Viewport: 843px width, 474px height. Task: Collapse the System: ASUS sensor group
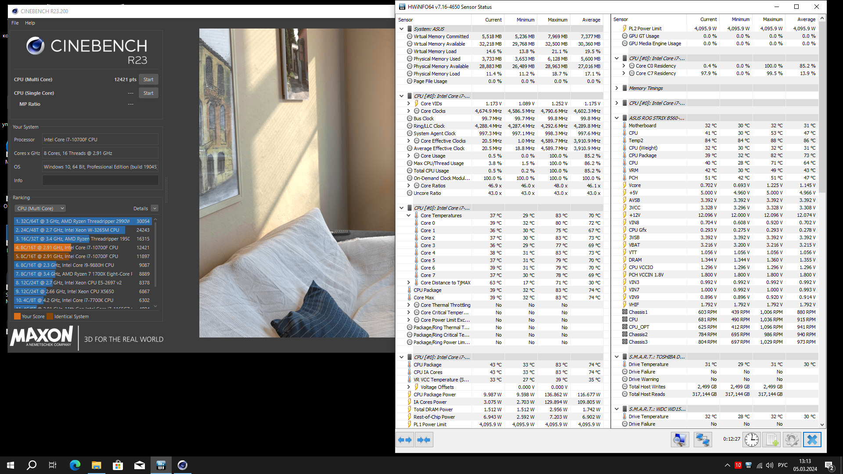tap(401, 29)
